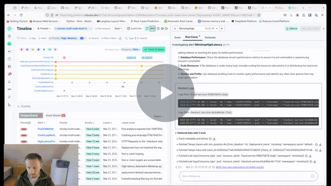The width and height of the screenshot is (331, 186).
Task: Open the Robusta Cloud Platform bookmark
Action: (x=274, y=21)
